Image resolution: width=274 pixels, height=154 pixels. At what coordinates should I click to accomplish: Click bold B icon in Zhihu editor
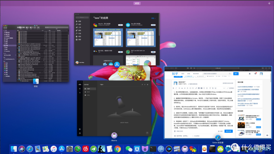[x=173, y=88]
